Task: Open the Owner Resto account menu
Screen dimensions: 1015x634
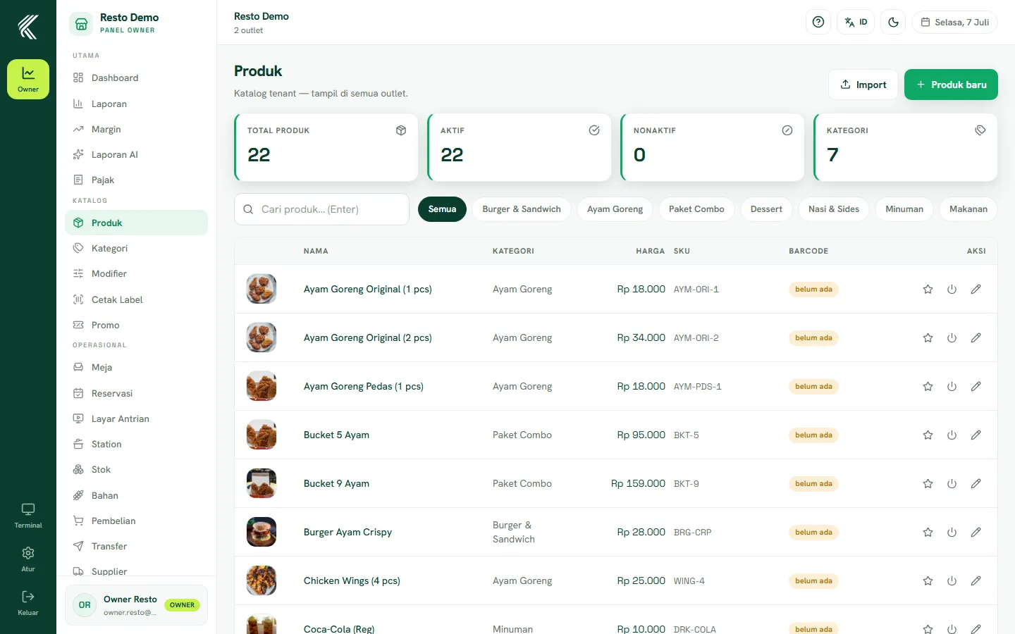Action: (136, 605)
